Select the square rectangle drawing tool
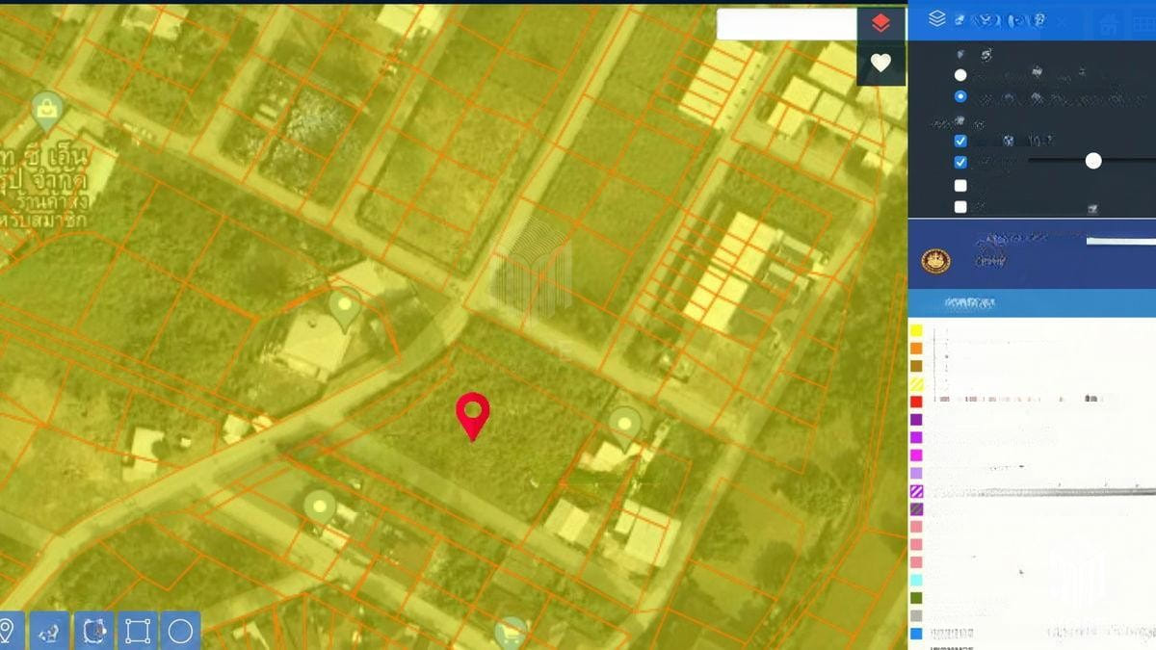The width and height of the screenshot is (1156, 650). point(138,631)
